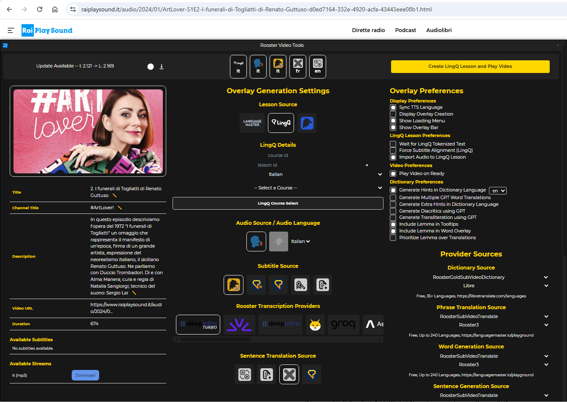Enable Display Overlay Creation checkbox
567x402 pixels.
tap(393, 114)
